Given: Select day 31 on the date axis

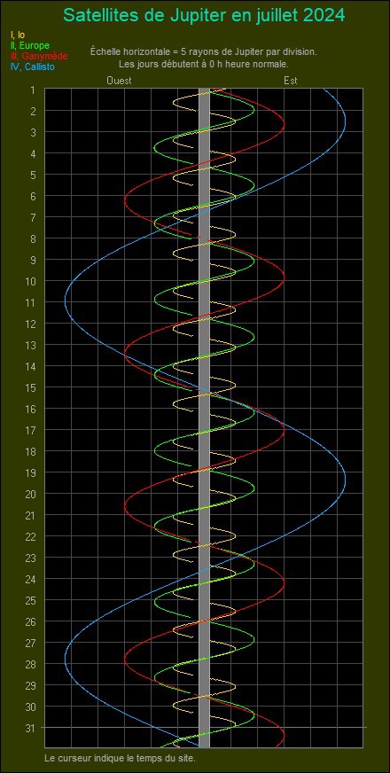Looking at the screenshot, I should 30,728.
